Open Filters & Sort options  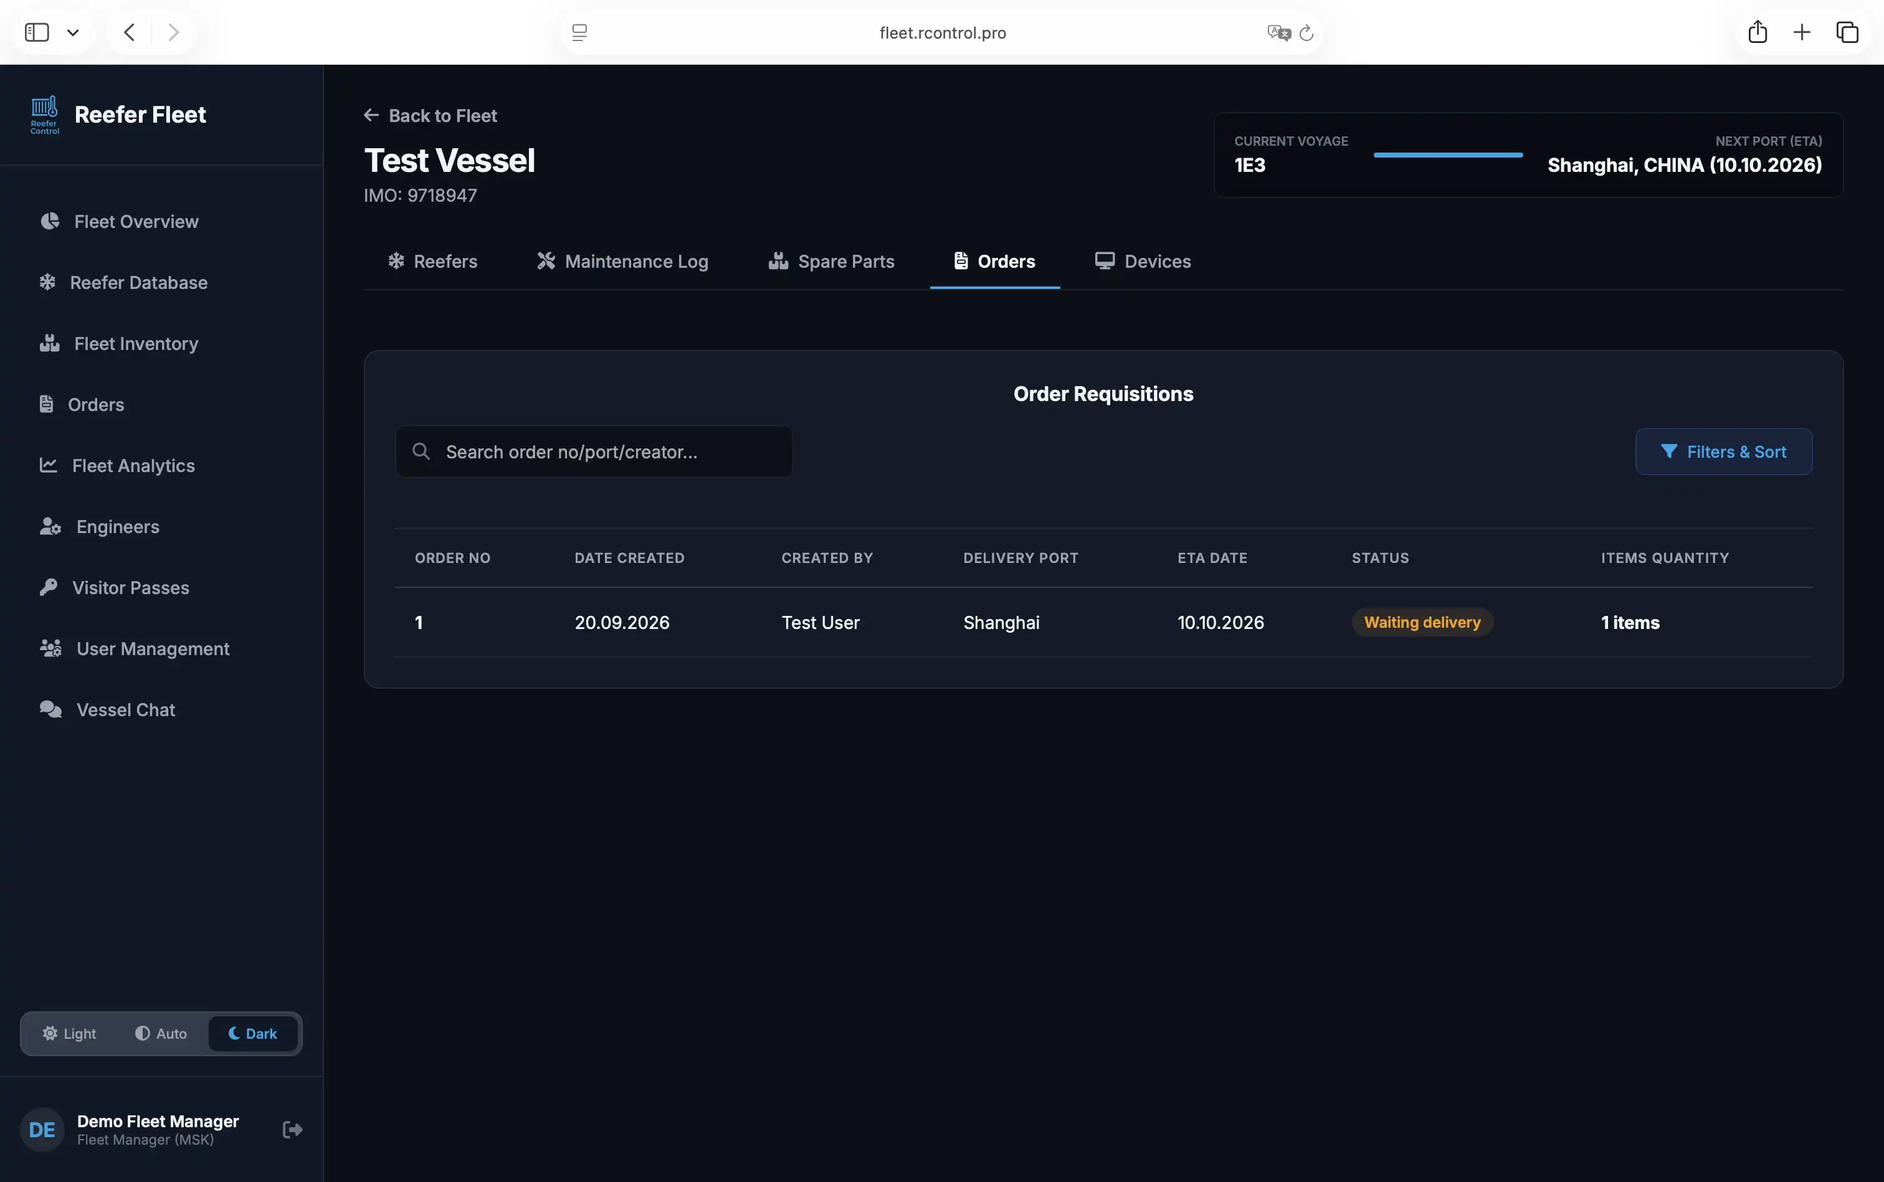(1724, 451)
